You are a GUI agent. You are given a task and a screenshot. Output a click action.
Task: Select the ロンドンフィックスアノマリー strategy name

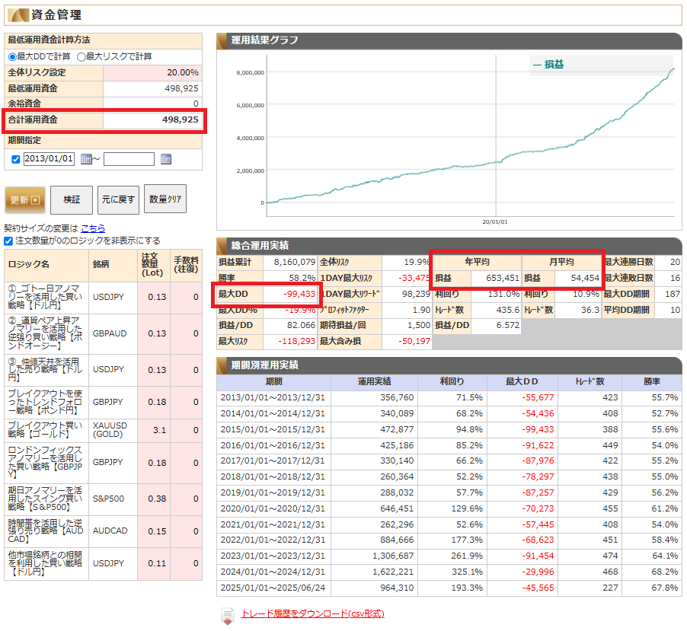[46, 463]
